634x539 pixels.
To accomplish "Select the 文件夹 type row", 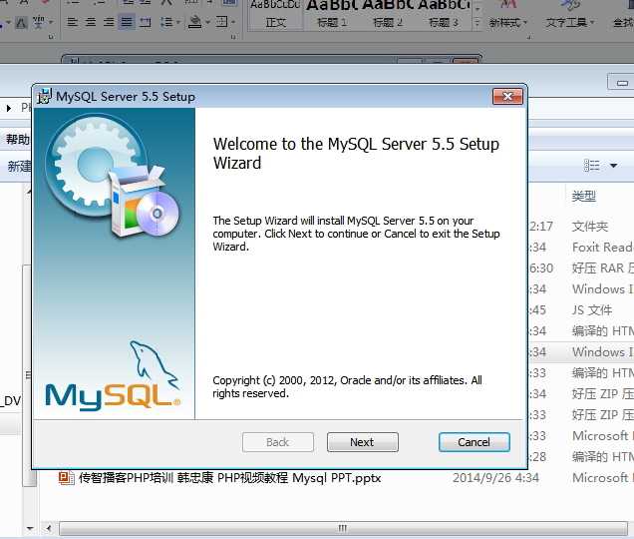I will coord(589,227).
